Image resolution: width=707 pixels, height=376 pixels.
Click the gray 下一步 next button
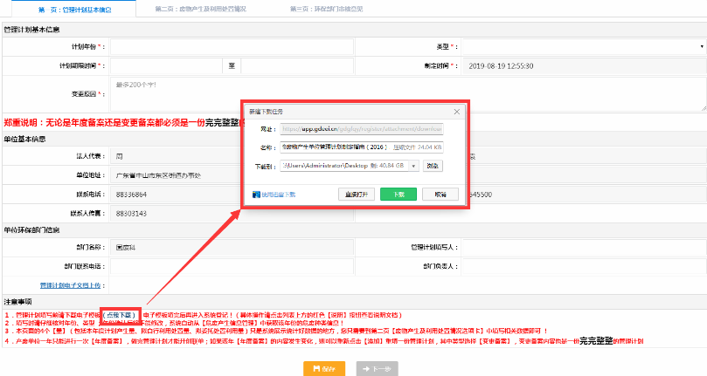click(x=377, y=368)
